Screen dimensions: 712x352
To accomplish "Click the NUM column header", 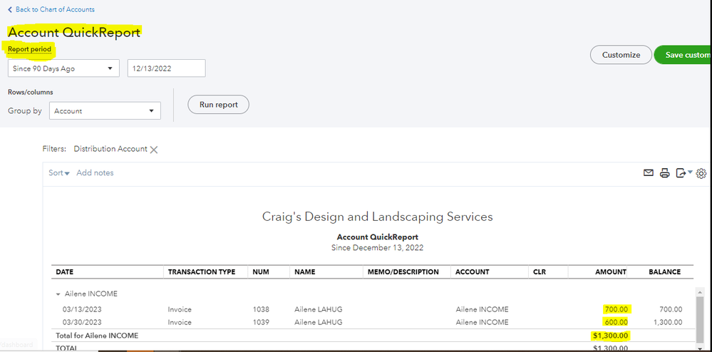I will pos(261,272).
